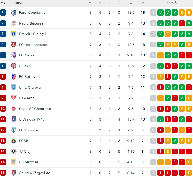Click the Rapid București team logo
The image size is (193, 177).
click(13, 23)
